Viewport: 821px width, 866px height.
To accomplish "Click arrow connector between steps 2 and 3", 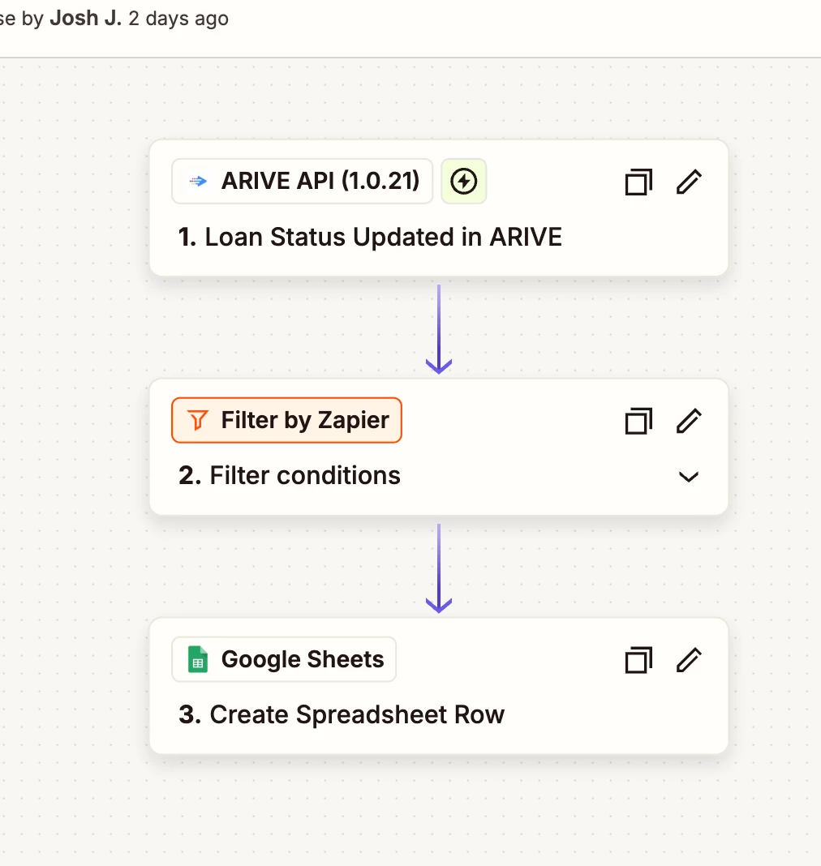I will (x=438, y=568).
